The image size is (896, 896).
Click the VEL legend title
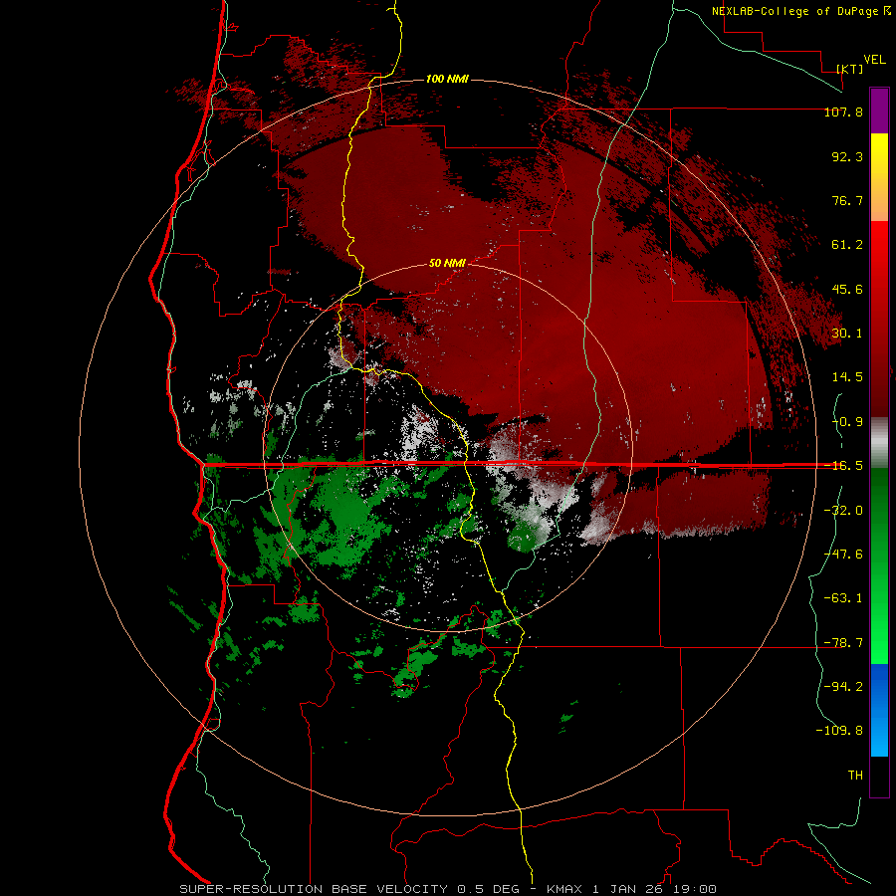coord(874,60)
